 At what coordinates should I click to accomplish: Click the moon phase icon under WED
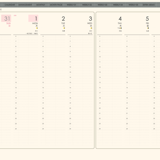91,28
